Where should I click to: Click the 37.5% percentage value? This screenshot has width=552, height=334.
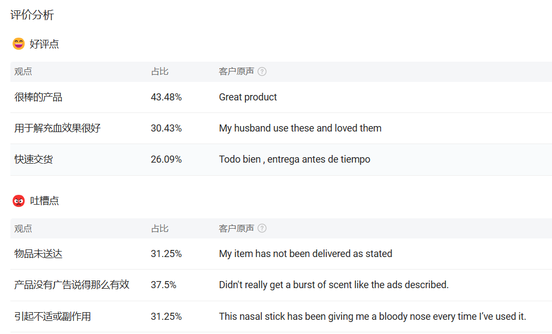[x=163, y=285]
